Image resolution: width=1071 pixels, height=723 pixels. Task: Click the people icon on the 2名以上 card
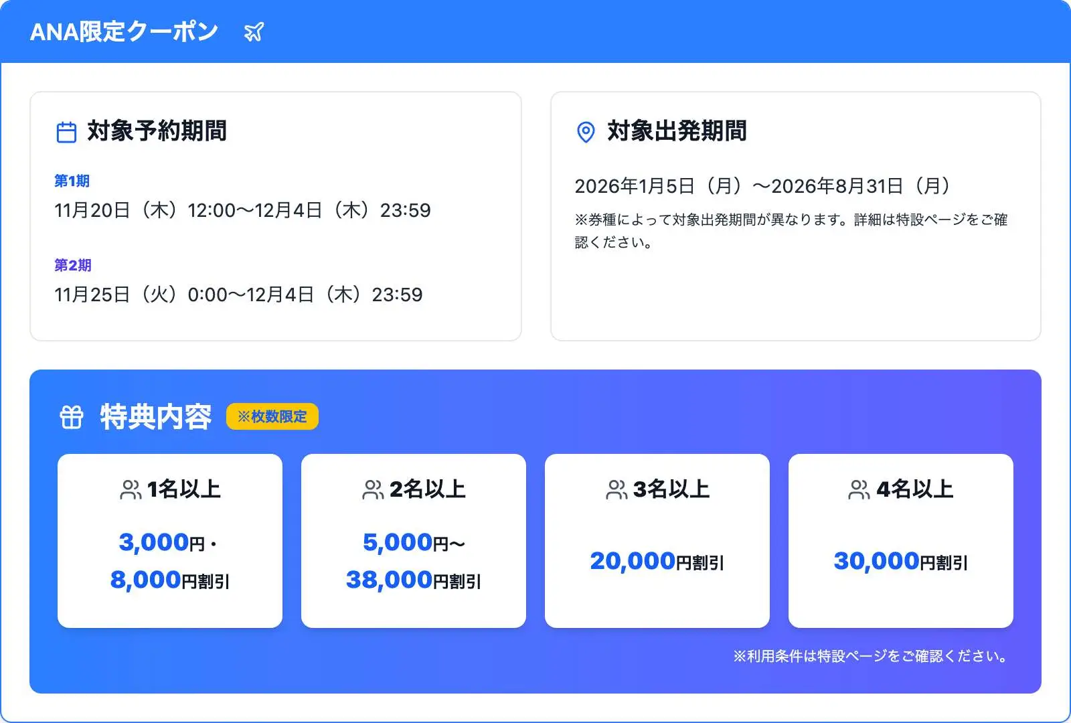click(x=372, y=489)
